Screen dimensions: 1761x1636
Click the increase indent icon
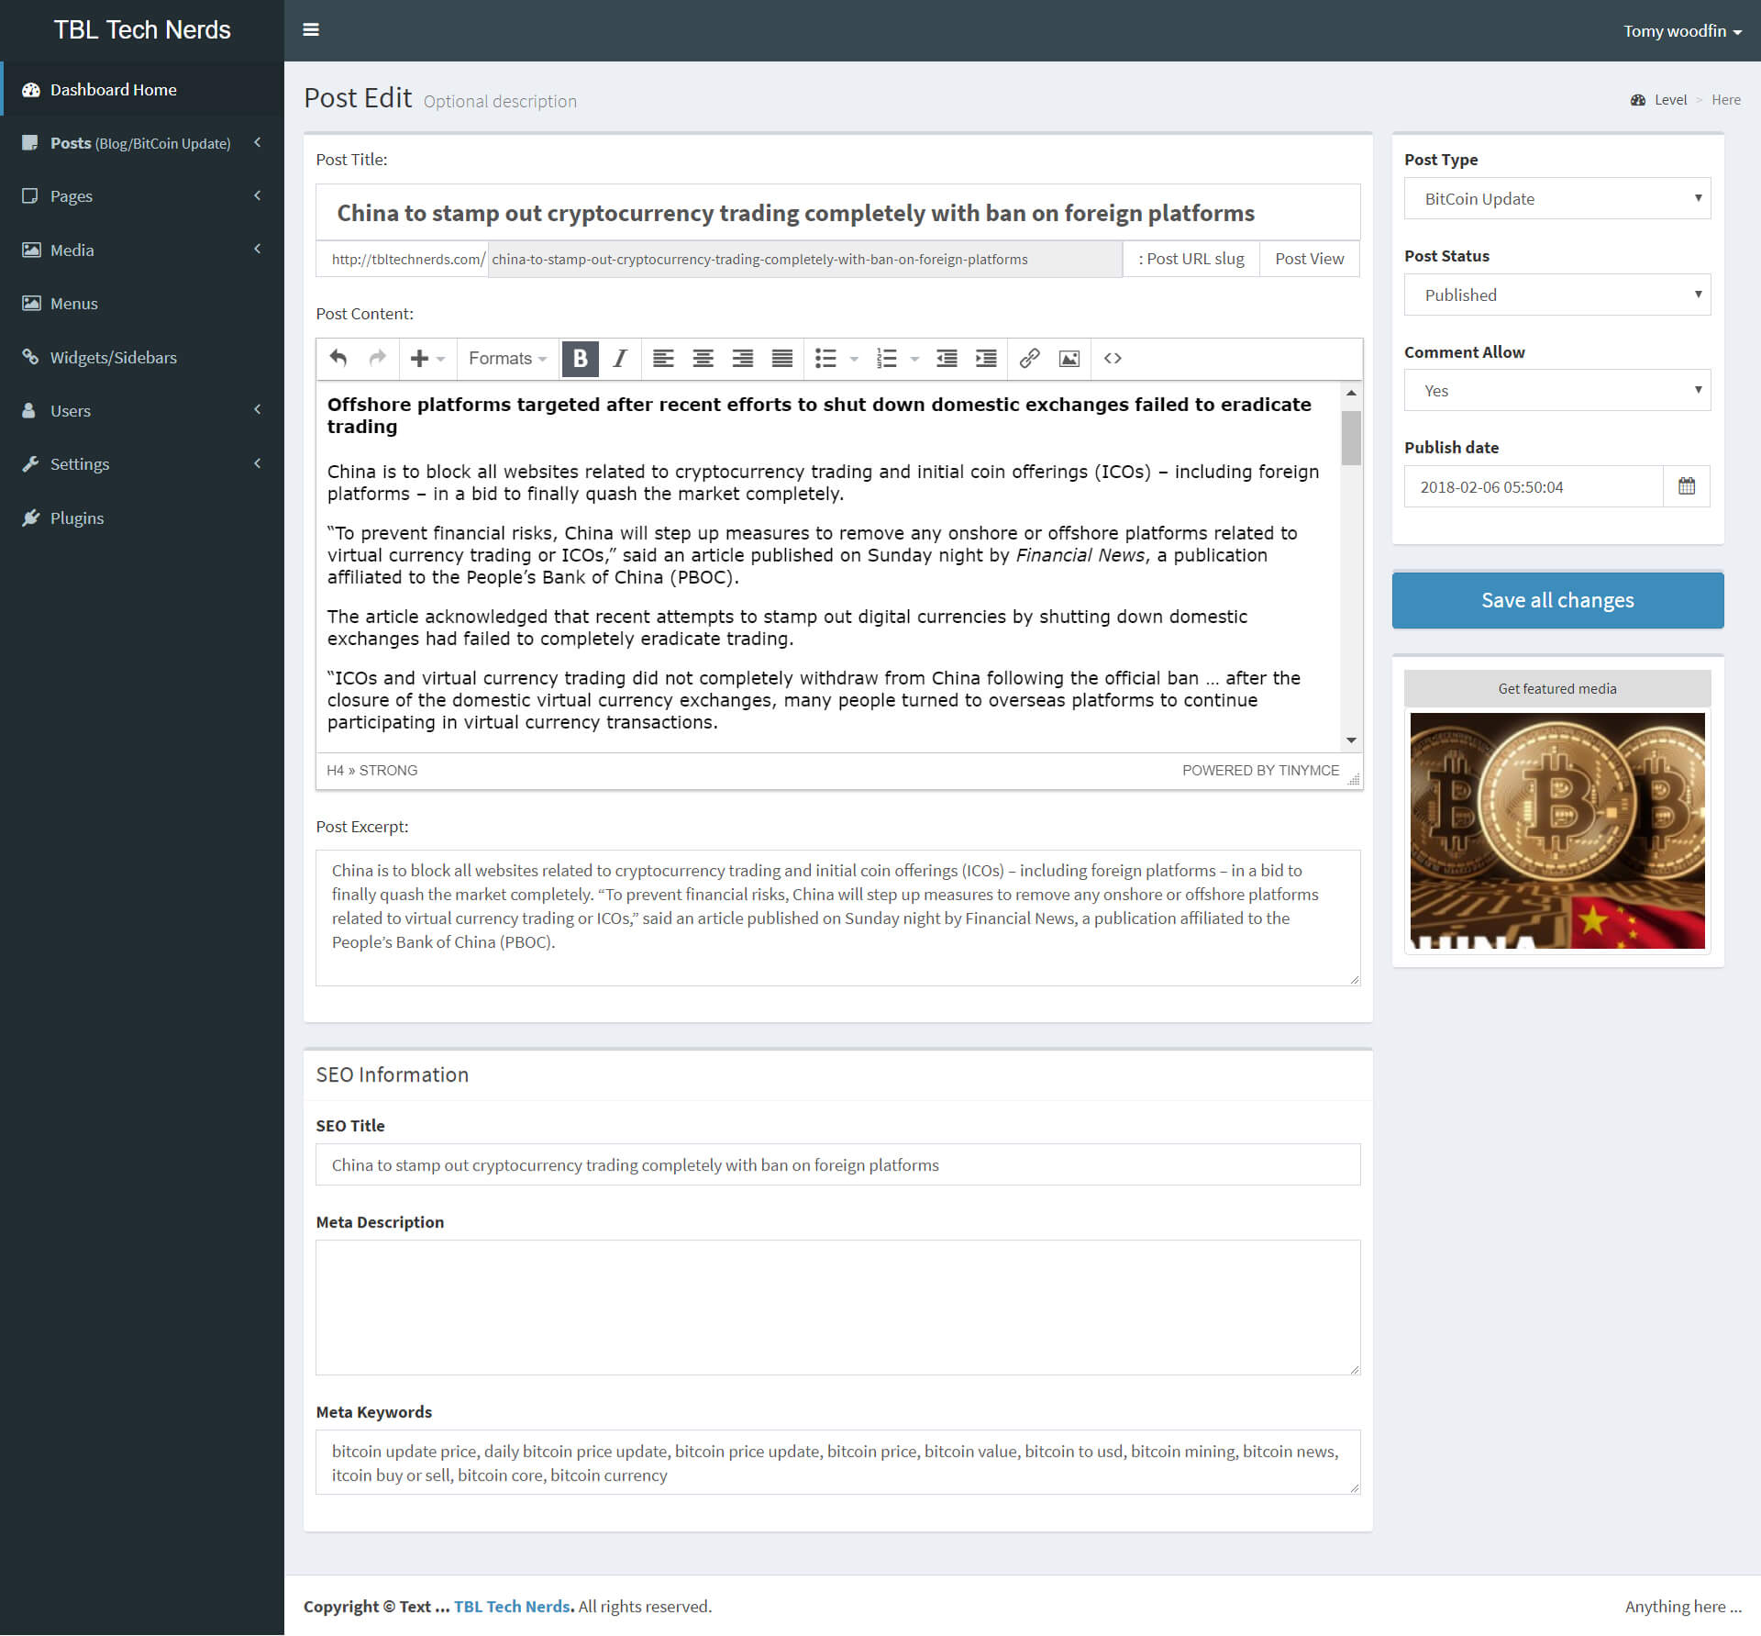click(986, 359)
